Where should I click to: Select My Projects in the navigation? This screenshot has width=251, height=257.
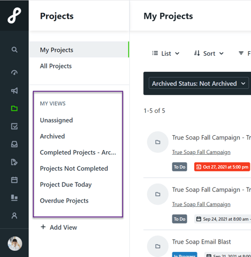(79, 50)
